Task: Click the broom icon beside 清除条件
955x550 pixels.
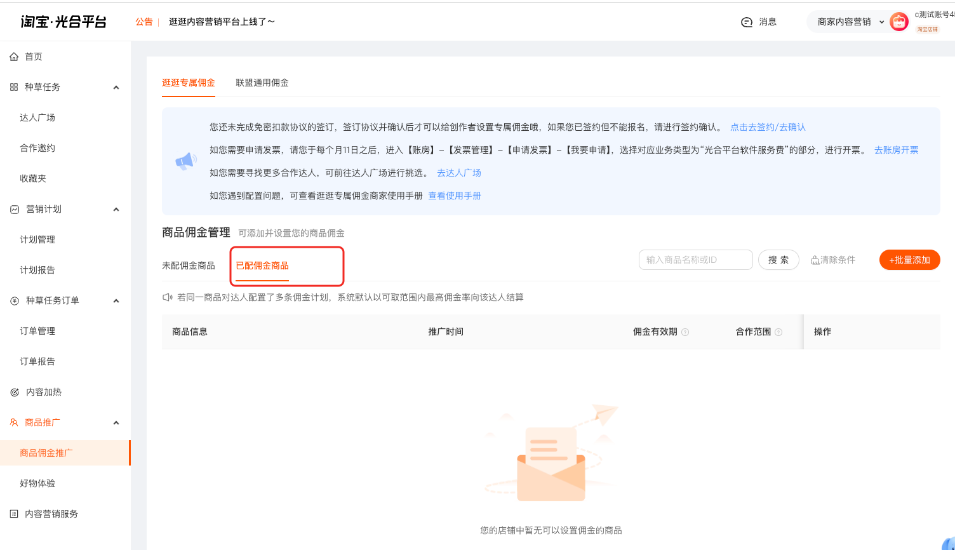Action: 815,260
